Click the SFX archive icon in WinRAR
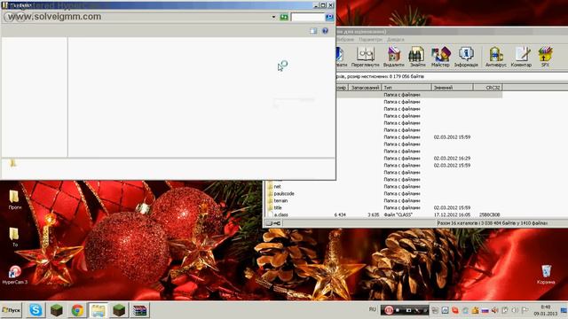 [545, 57]
